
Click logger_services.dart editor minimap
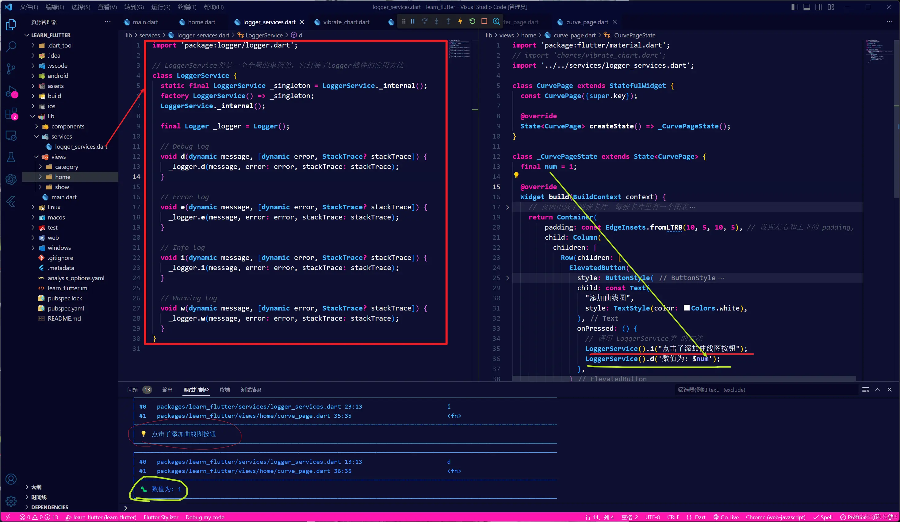459,50
